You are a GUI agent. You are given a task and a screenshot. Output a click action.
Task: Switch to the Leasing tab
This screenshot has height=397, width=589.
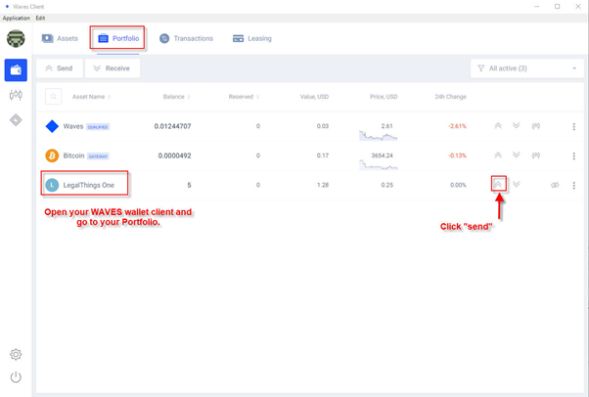pyautogui.click(x=252, y=38)
